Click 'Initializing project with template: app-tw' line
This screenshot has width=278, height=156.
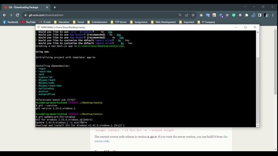(x=66, y=58)
